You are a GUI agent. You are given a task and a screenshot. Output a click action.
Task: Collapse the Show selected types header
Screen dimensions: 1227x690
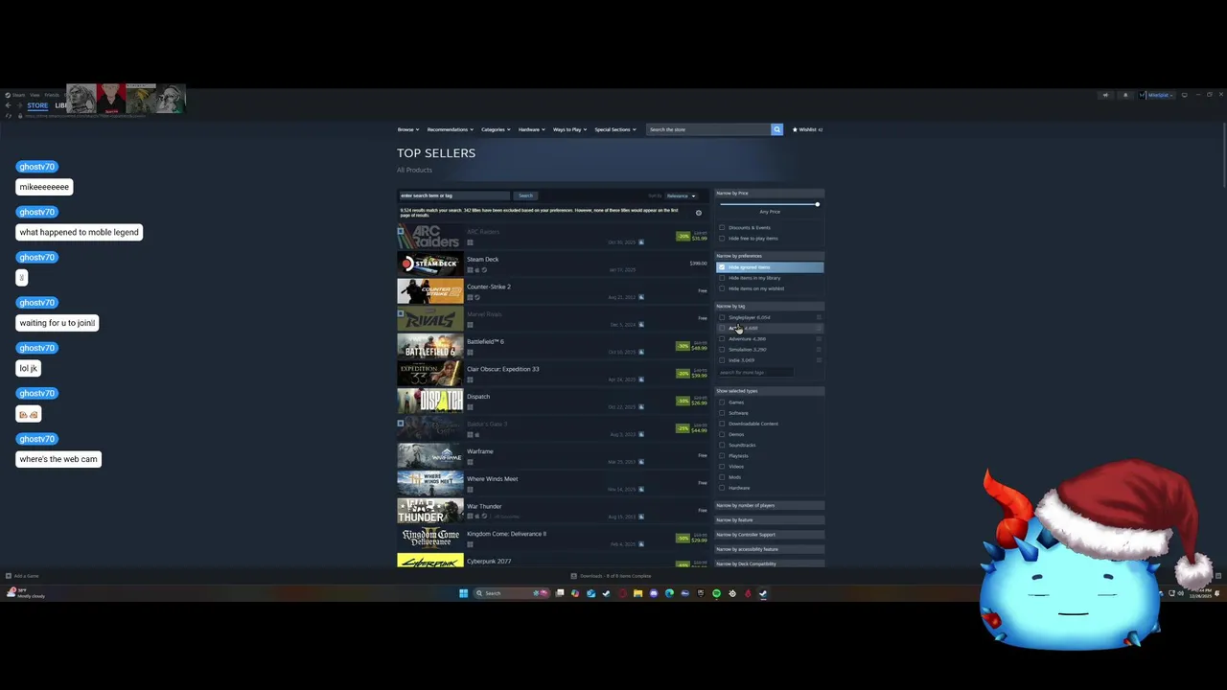[769, 391]
